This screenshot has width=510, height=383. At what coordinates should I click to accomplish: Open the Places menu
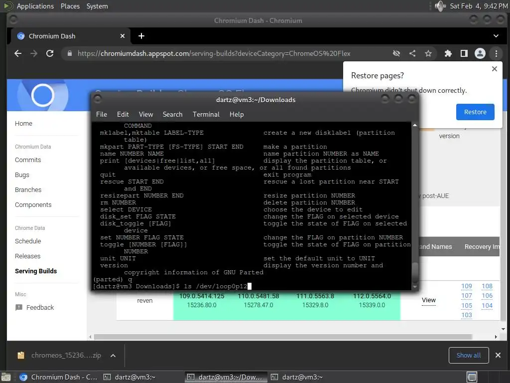[70, 6]
